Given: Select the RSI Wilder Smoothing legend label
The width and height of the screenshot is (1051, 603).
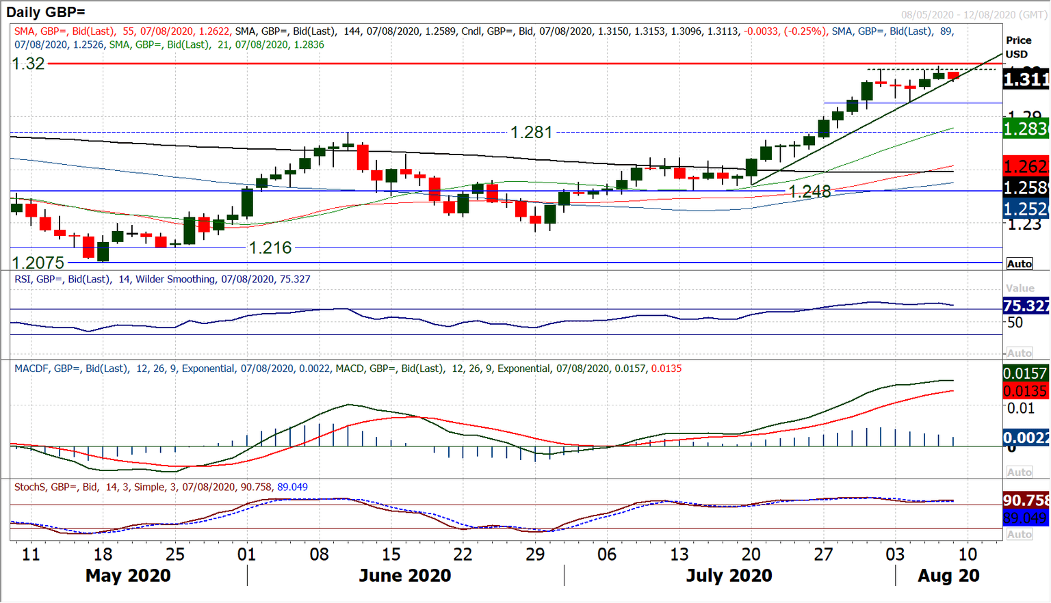Looking at the screenshot, I should (161, 279).
